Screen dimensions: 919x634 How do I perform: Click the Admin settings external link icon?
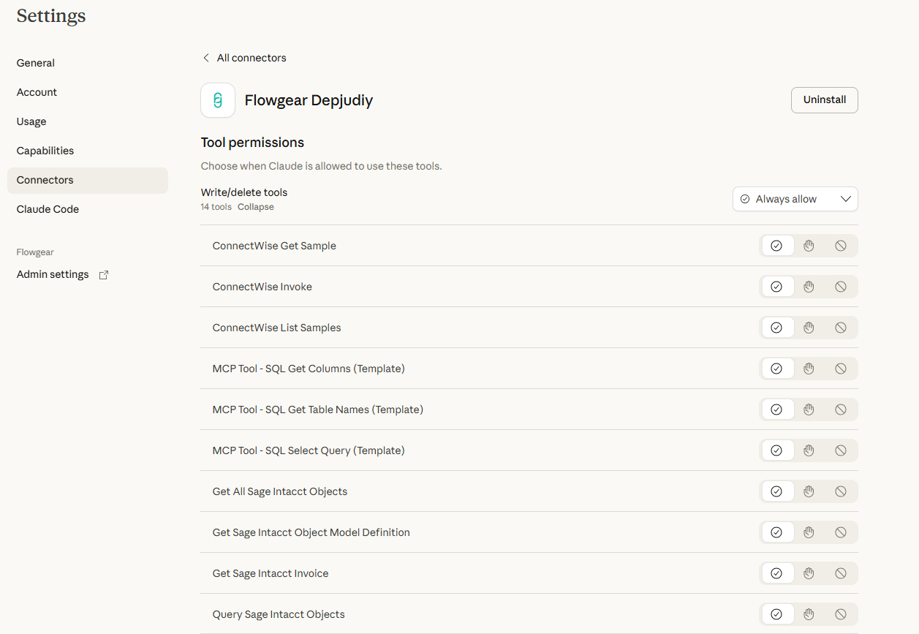[104, 275]
